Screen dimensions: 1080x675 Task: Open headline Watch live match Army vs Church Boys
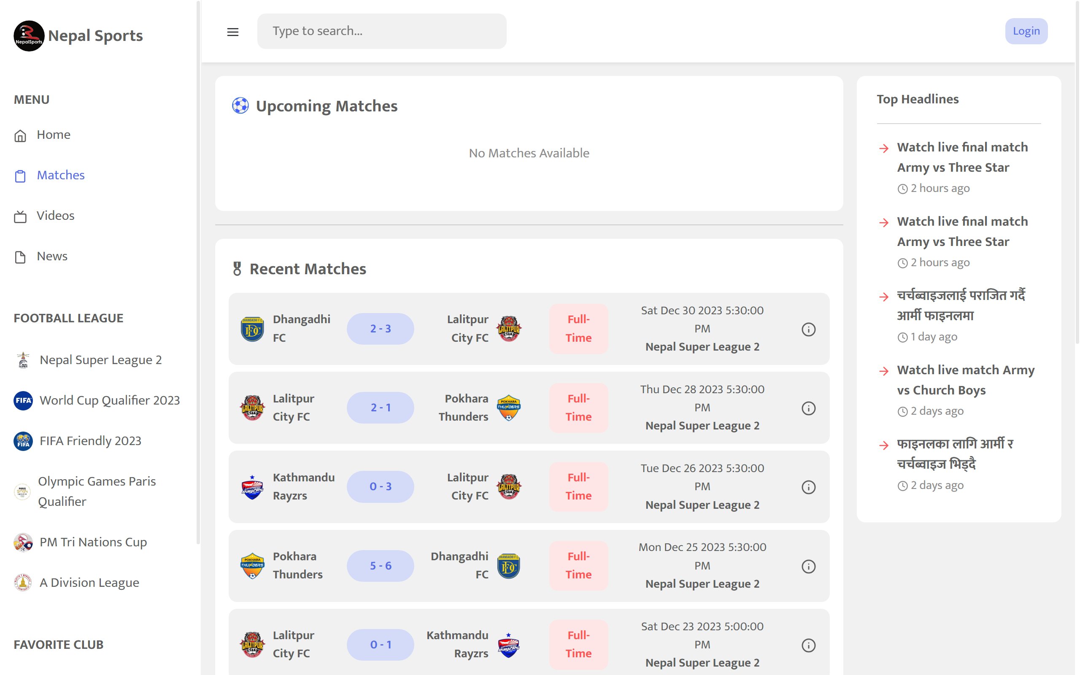point(965,380)
